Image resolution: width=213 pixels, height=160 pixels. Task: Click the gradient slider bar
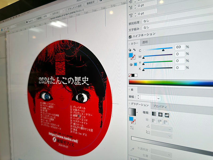tap(172, 146)
